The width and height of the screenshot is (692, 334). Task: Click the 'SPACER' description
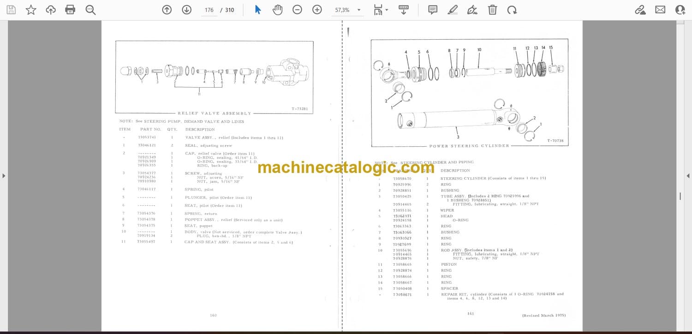point(449,288)
